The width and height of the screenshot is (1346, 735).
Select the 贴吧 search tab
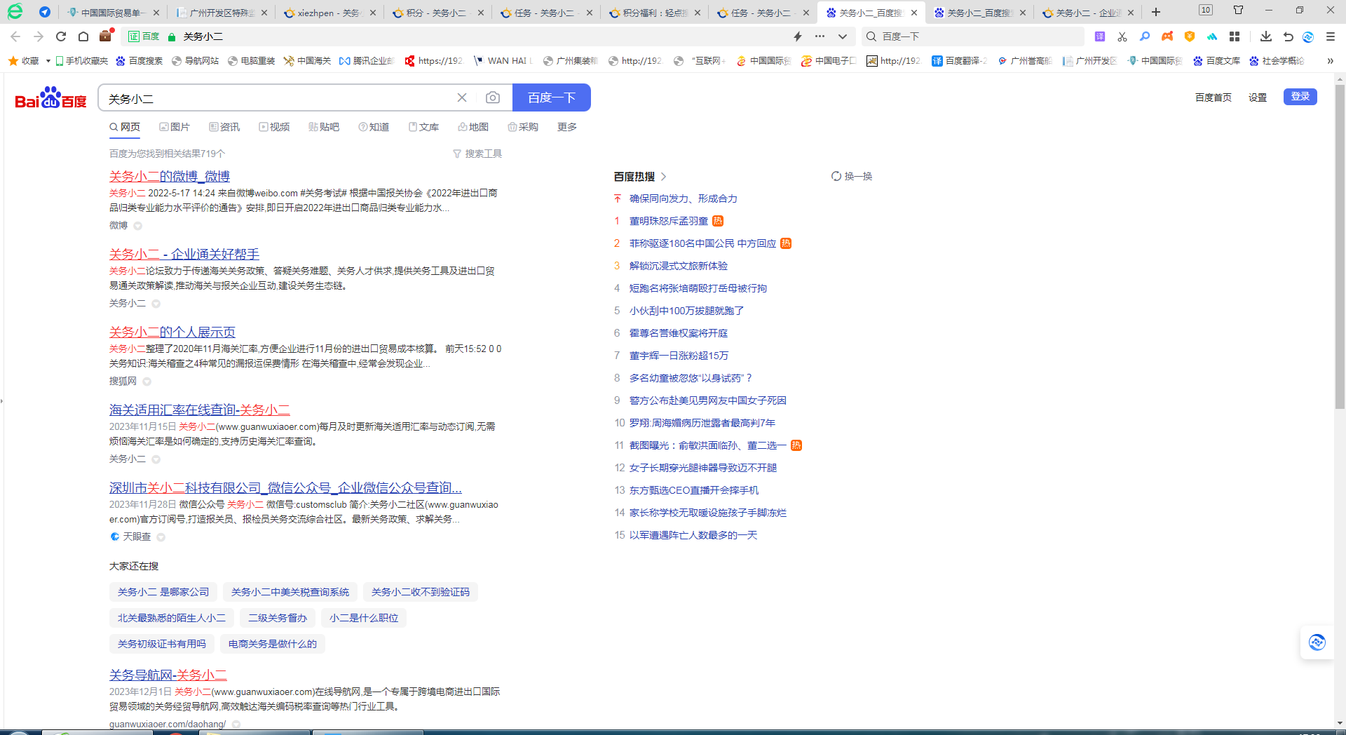click(x=324, y=127)
